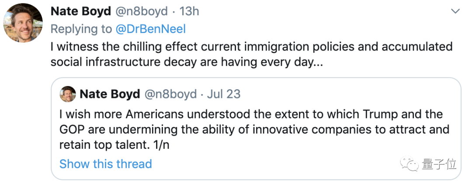The height and width of the screenshot is (185, 472).
Task: Click the 量子位 watermark text
Action: click(x=439, y=164)
